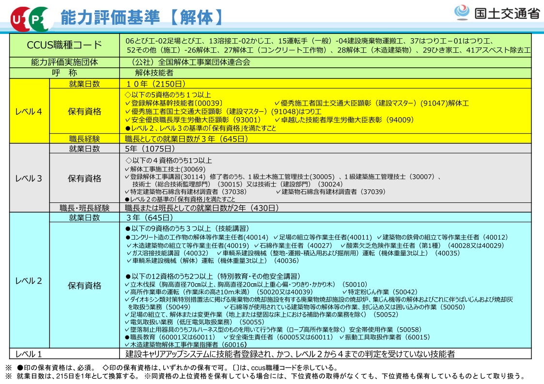Click 石綿作業主任者（40027） entry
The image size is (544, 384).
(x=294, y=246)
